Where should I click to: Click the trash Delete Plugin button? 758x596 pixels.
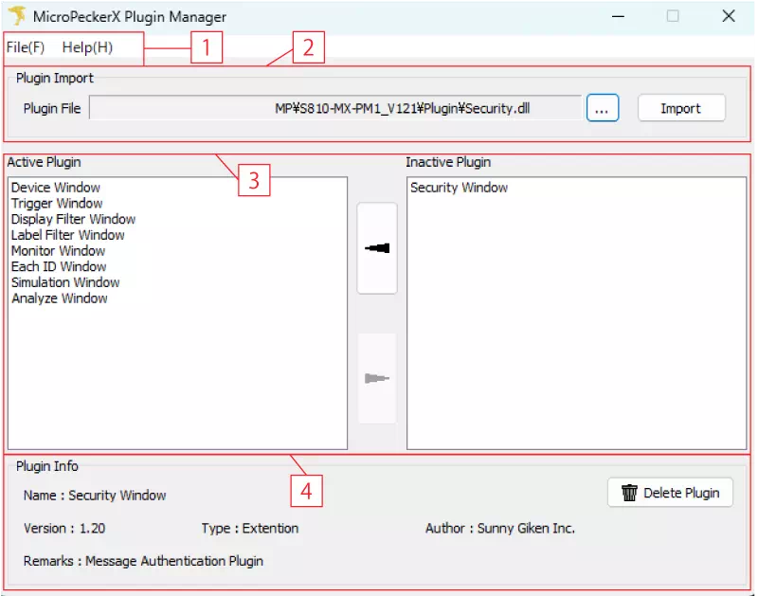click(x=670, y=493)
